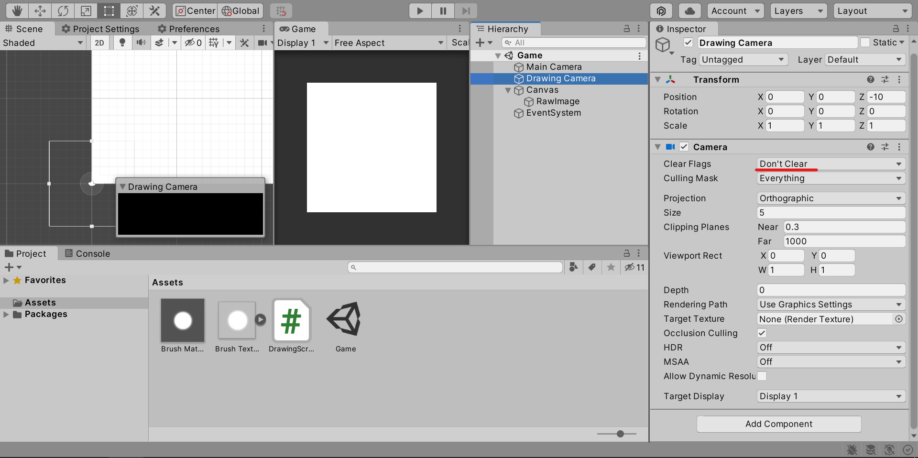Viewport: 918px width, 458px height.
Task: Open Clear Flags dropdown
Action: (831, 164)
